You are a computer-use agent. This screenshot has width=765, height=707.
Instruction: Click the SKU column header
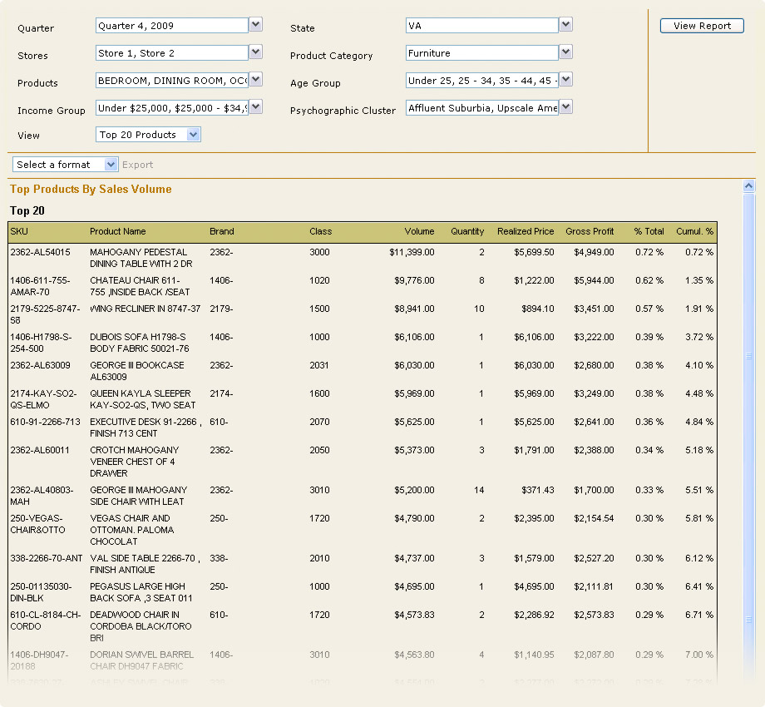[x=21, y=231]
